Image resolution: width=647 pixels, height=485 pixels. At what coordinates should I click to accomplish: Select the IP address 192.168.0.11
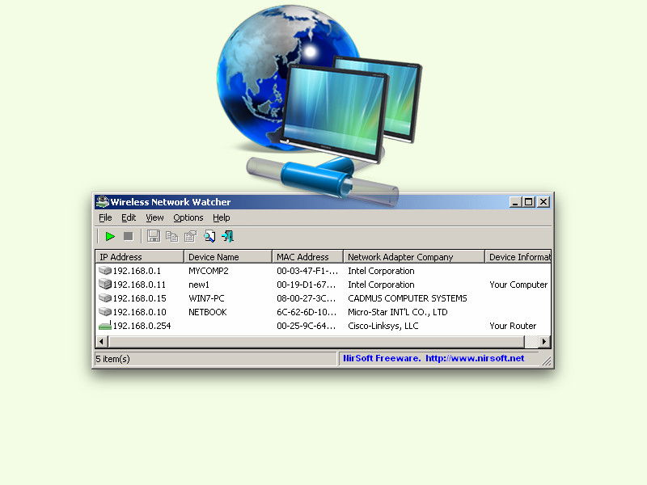[x=139, y=285]
